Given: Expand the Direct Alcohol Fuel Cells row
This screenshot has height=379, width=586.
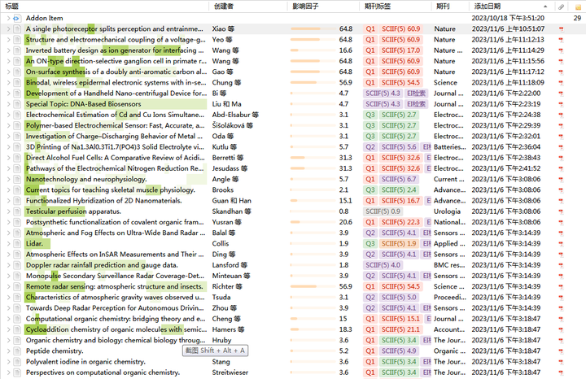Looking at the screenshot, I should point(8,158).
